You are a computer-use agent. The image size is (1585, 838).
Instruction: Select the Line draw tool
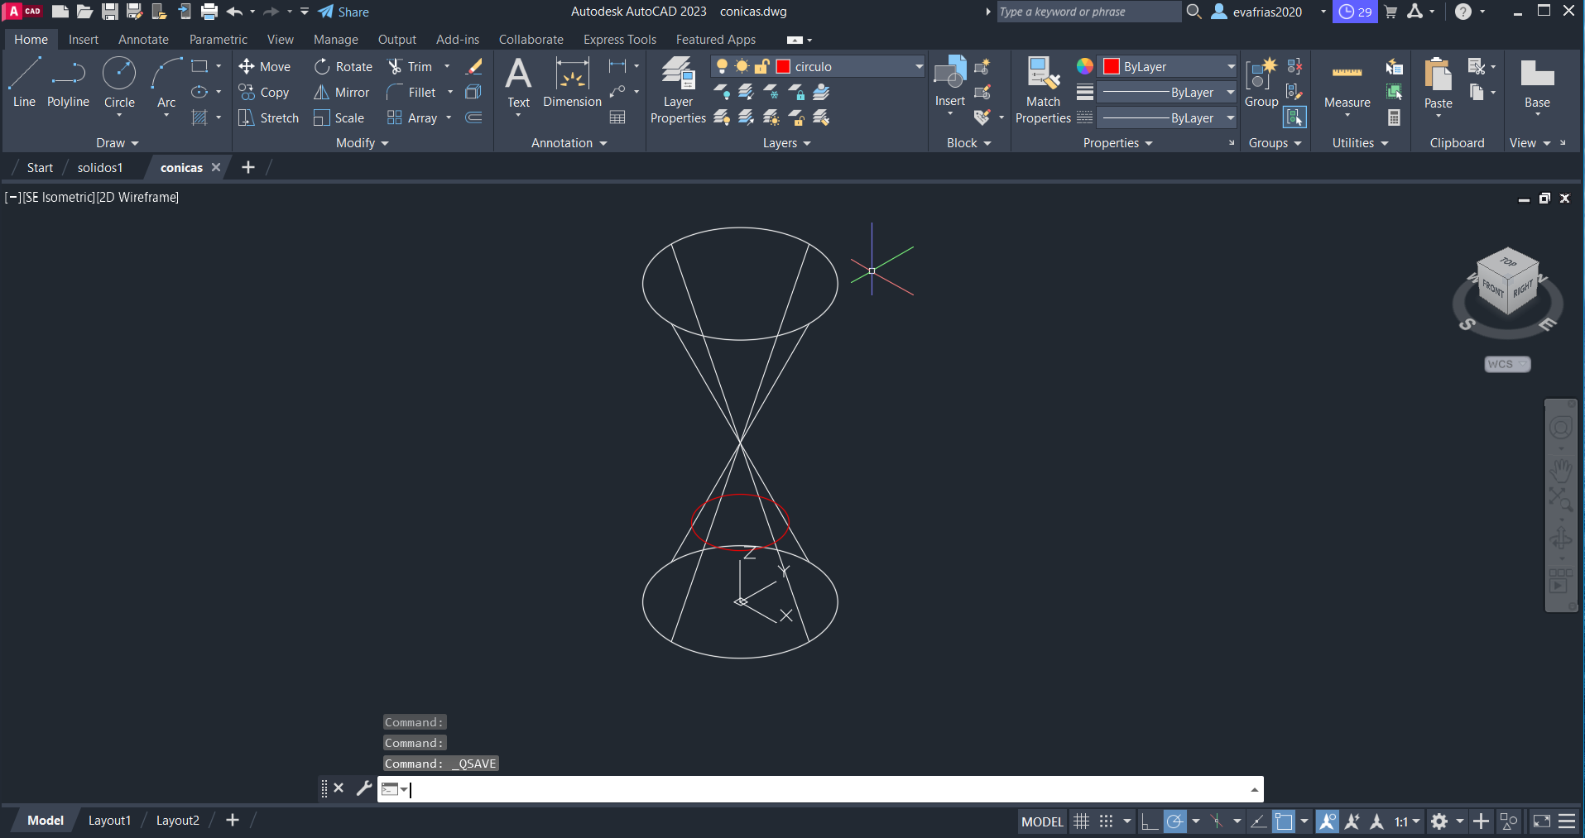(x=24, y=82)
